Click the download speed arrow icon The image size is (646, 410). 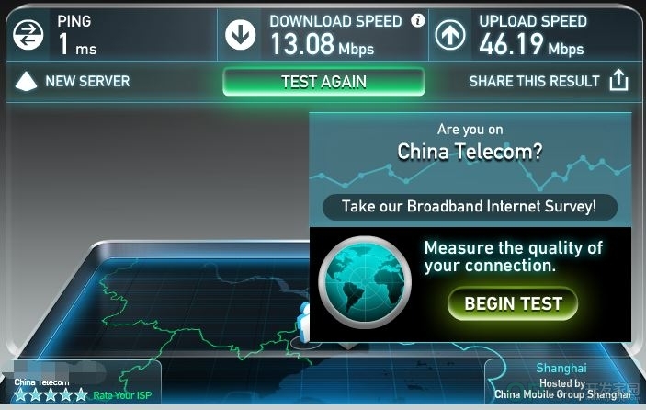240,35
